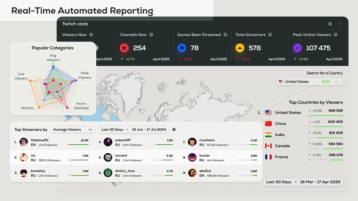Click the zubarefff 7.2K viewers bar
Viewport: 358px width, 201px height.
(162, 145)
